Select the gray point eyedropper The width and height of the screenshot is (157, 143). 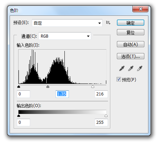point(131,68)
